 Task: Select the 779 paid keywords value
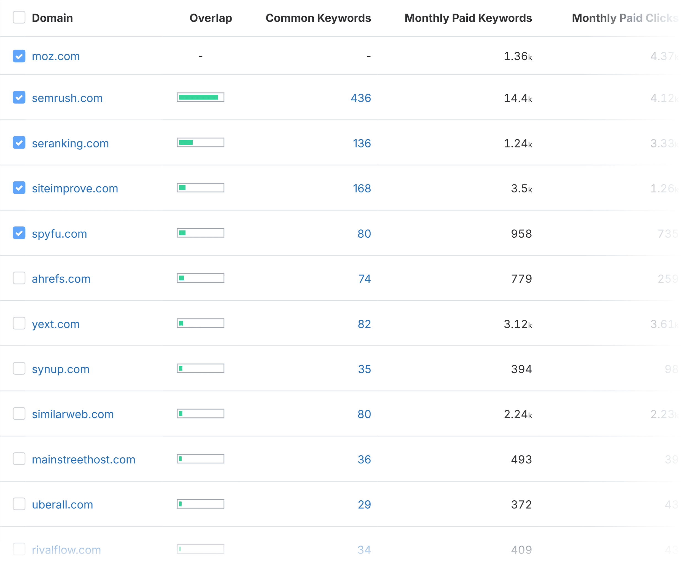[521, 279]
